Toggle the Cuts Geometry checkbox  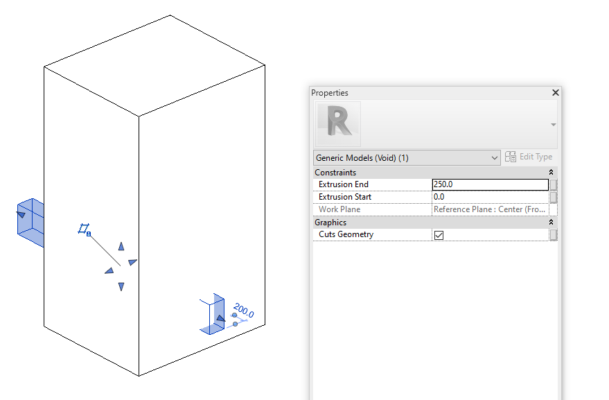click(x=439, y=235)
